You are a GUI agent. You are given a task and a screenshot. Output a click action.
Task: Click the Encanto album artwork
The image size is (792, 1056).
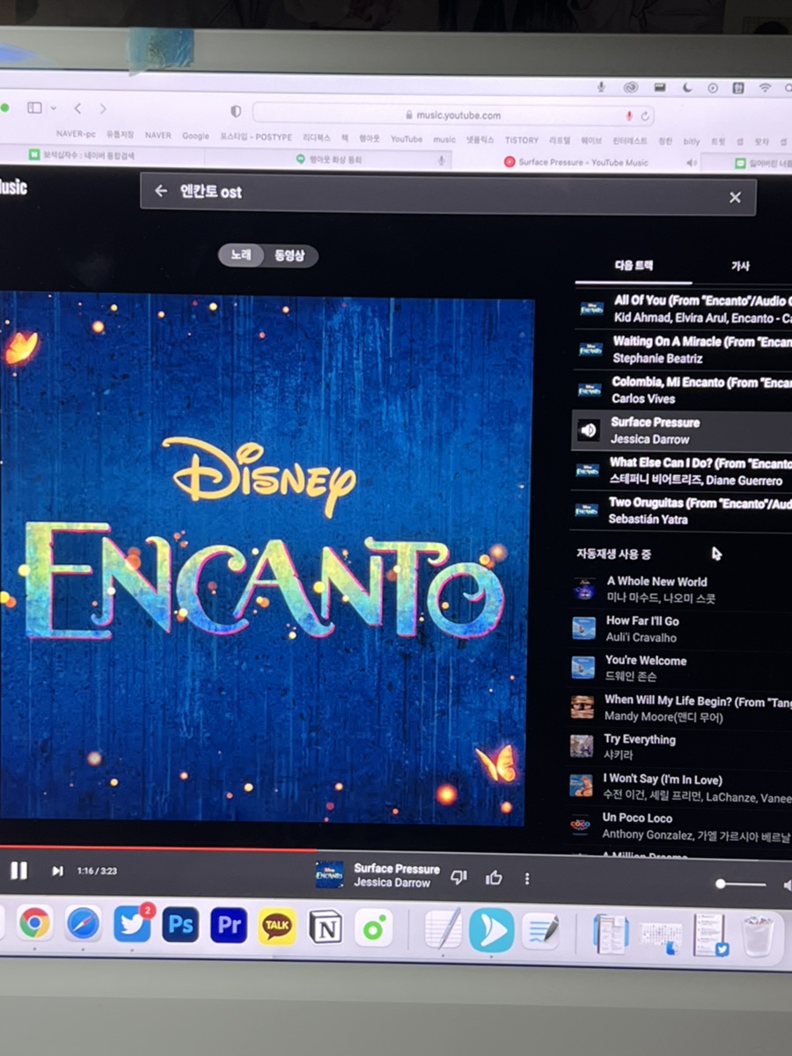(264, 561)
